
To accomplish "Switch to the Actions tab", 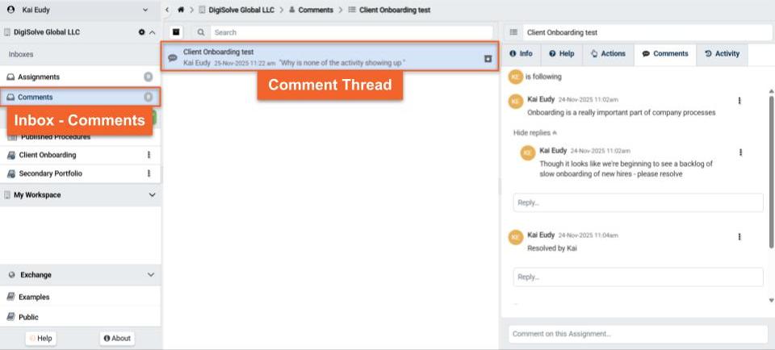I will tap(609, 54).
